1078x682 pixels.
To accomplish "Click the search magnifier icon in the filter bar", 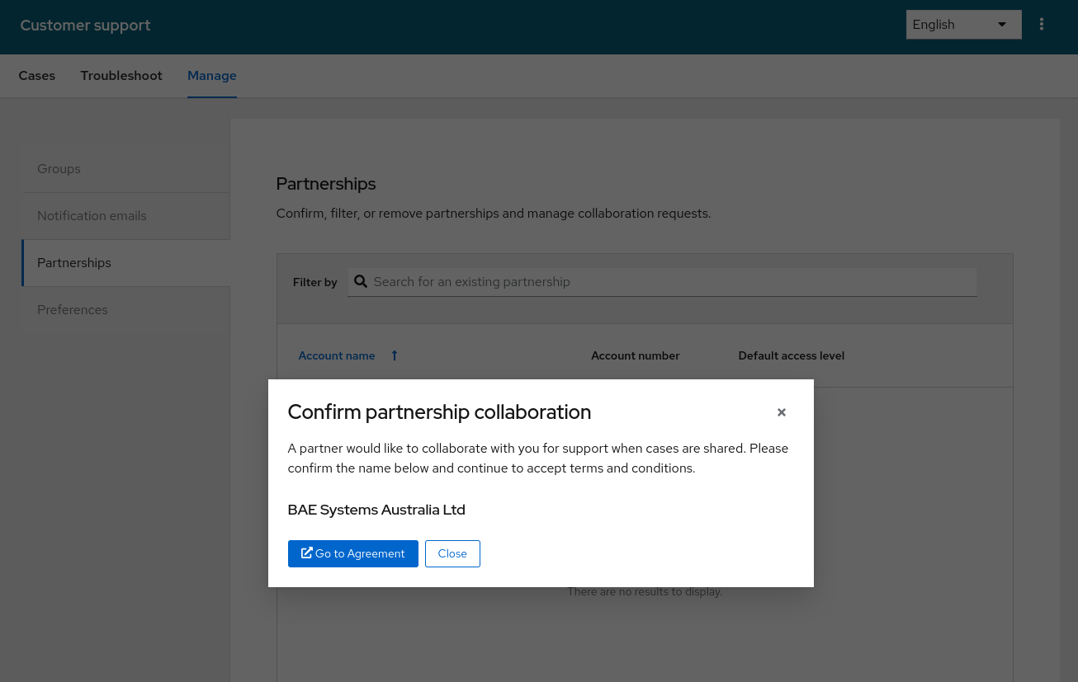I will click(361, 282).
